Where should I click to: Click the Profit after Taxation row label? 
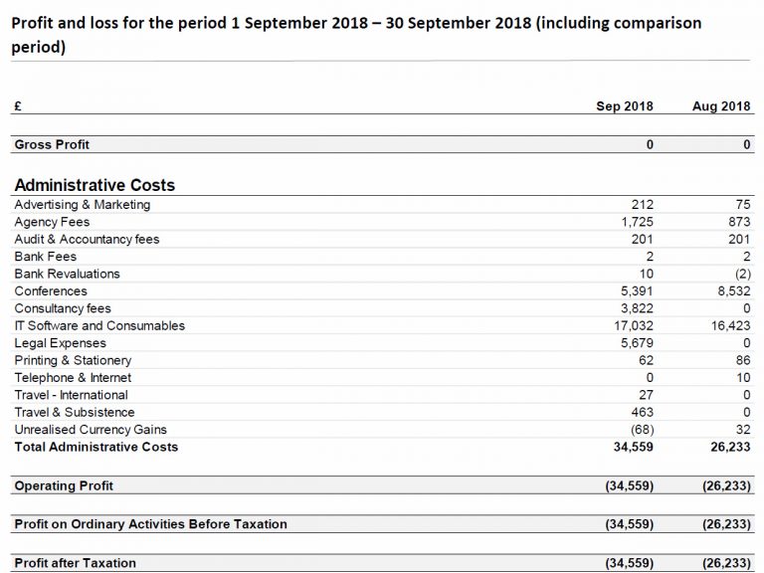75,563
